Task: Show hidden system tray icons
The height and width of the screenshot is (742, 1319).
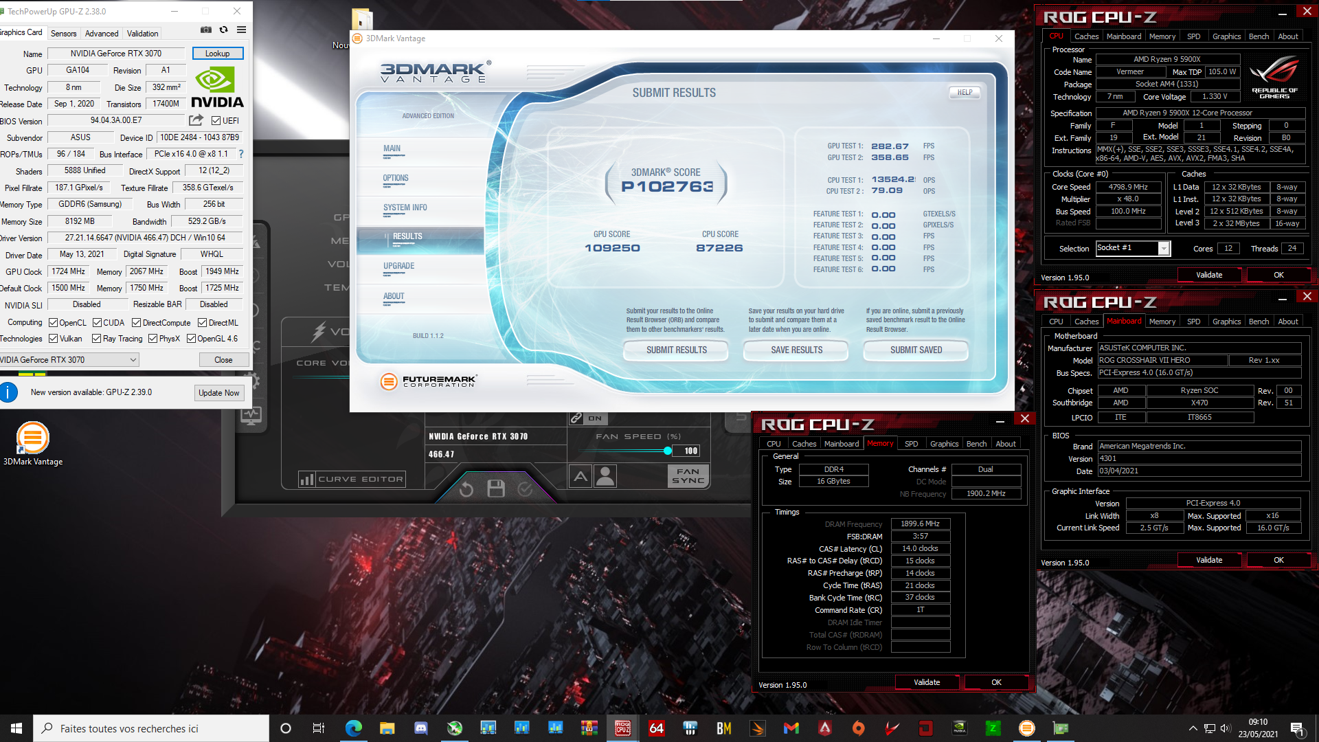Action: [x=1193, y=728]
